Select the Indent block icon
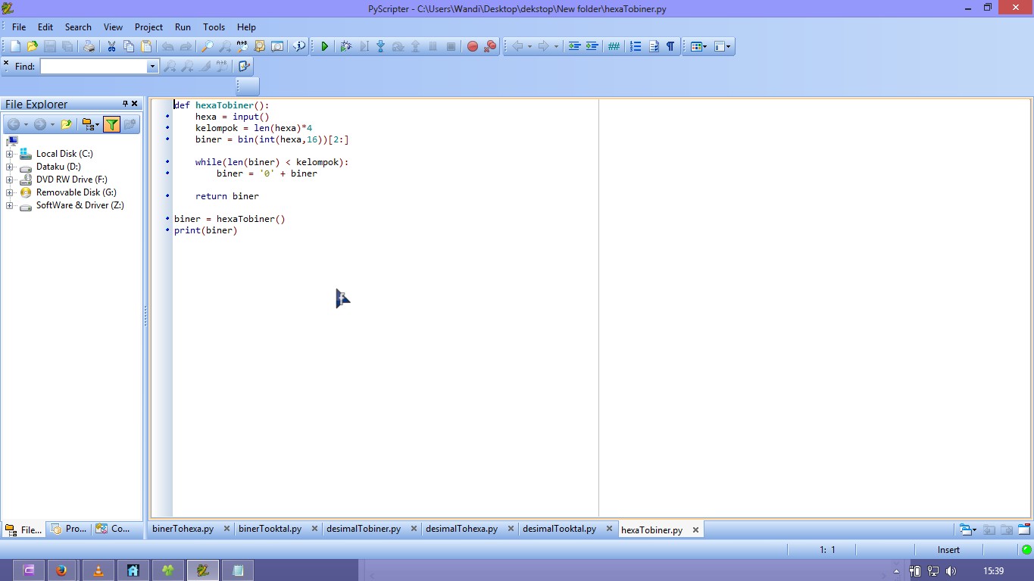The width and height of the screenshot is (1034, 581). click(x=592, y=46)
